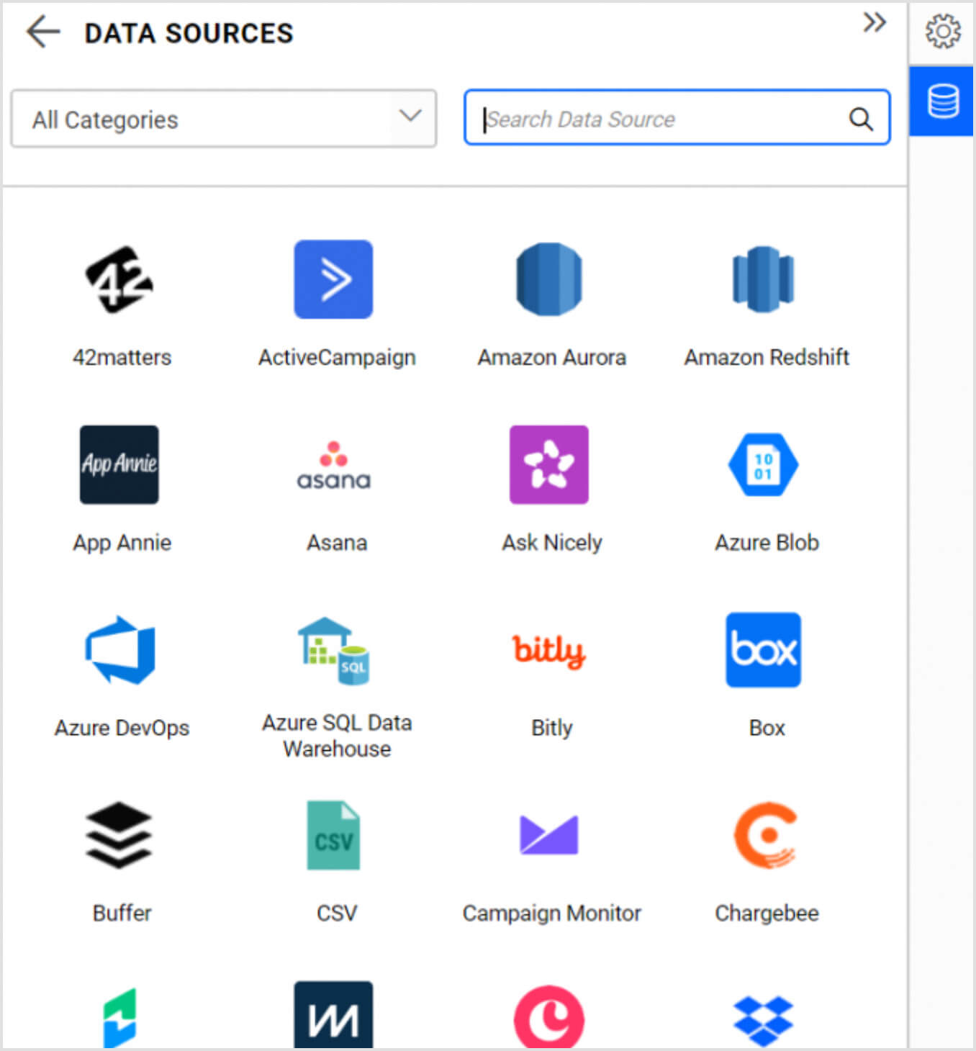Viewport: 976px width, 1051px height.
Task: Open the All Categories dropdown
Action: pyautogui.click(x=224, y=119)
